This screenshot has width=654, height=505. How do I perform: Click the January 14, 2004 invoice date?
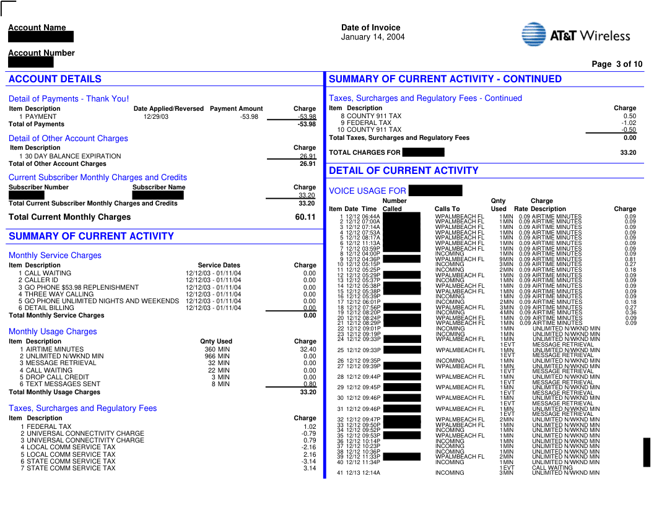pyautogui.click(x=373, y=37)
